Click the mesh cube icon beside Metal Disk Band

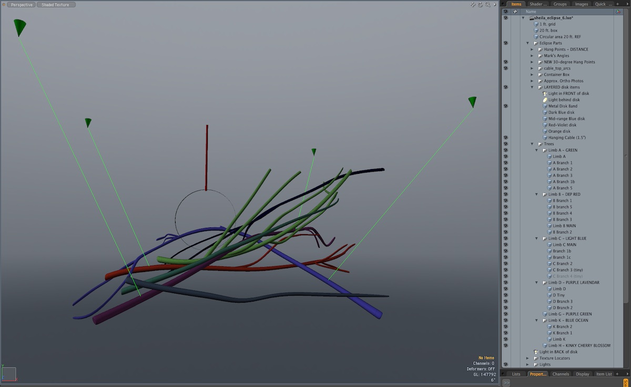click(x=545, y=106)
